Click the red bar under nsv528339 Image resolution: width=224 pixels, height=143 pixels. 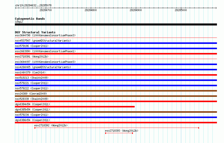116,101
